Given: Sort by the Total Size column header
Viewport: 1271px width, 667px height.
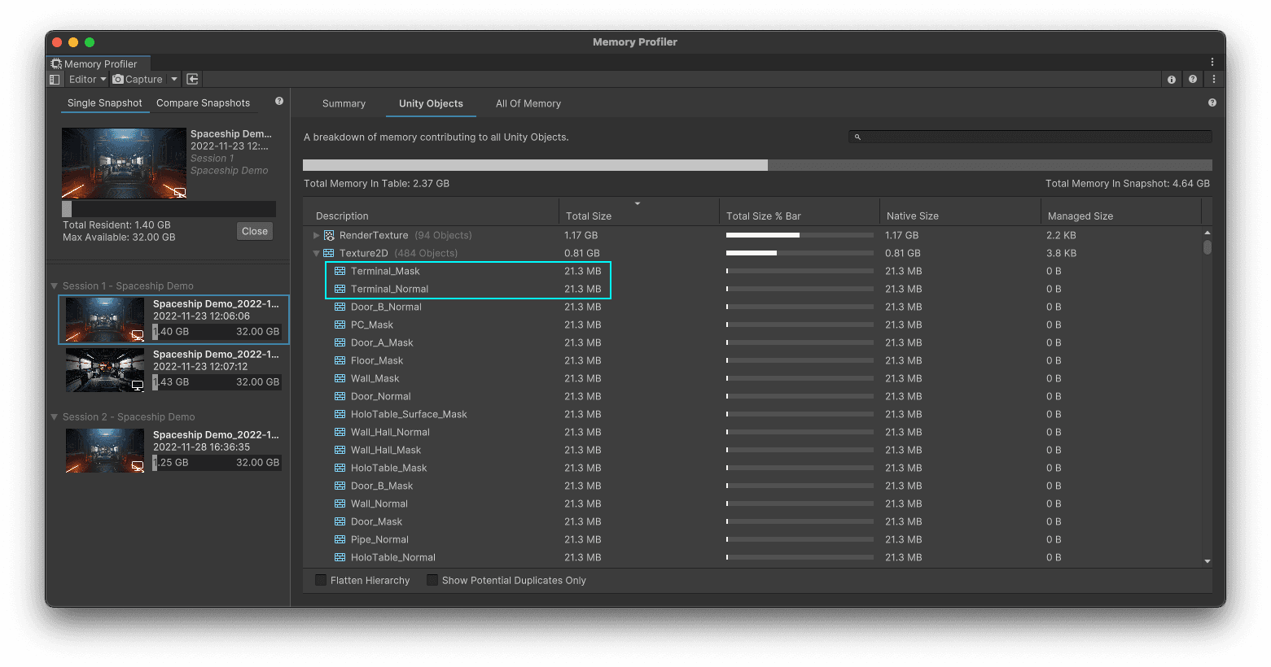Looking at the screenshot, I should (x=638, y=211).
